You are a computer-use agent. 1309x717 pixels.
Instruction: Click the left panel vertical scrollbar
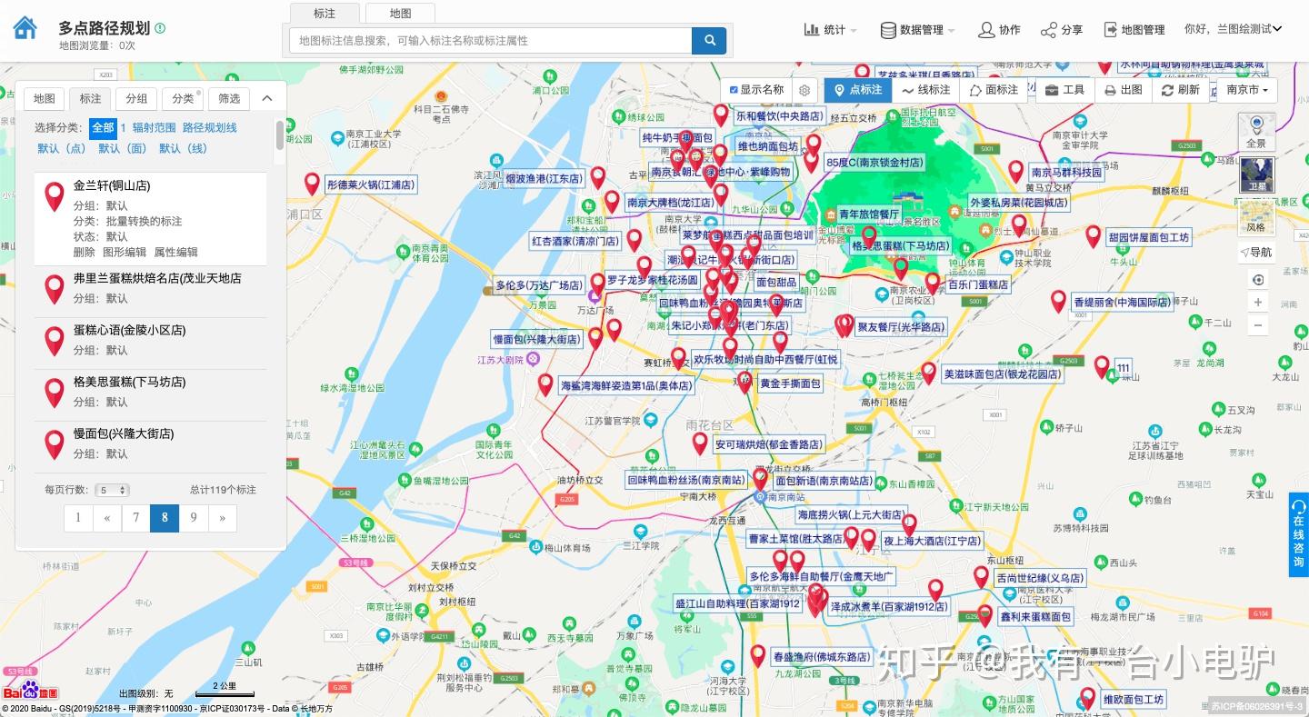pyautogui.click(x=279, y=134)
